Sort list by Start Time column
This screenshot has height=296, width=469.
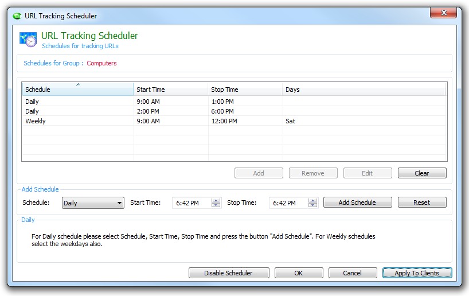170,89
